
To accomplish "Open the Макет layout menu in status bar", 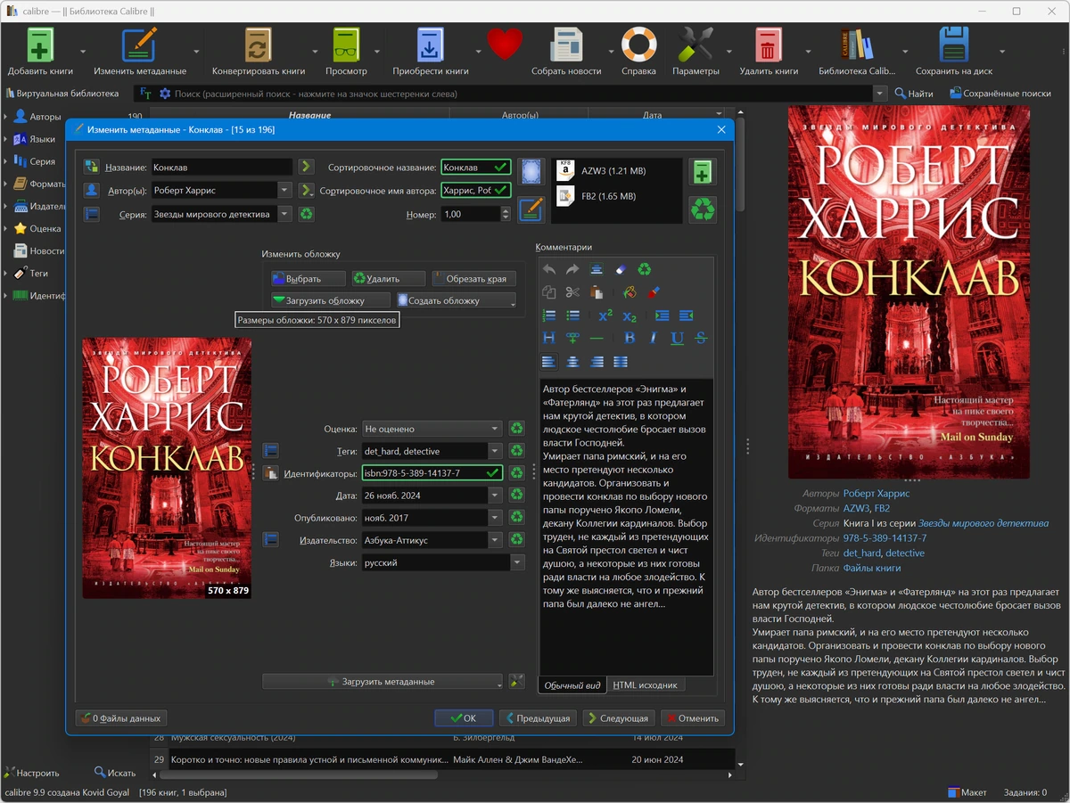I will click(967, 792).
